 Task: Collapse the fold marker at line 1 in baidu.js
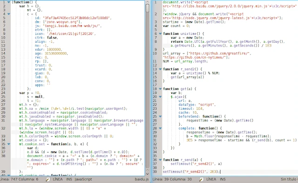(8, 2)
